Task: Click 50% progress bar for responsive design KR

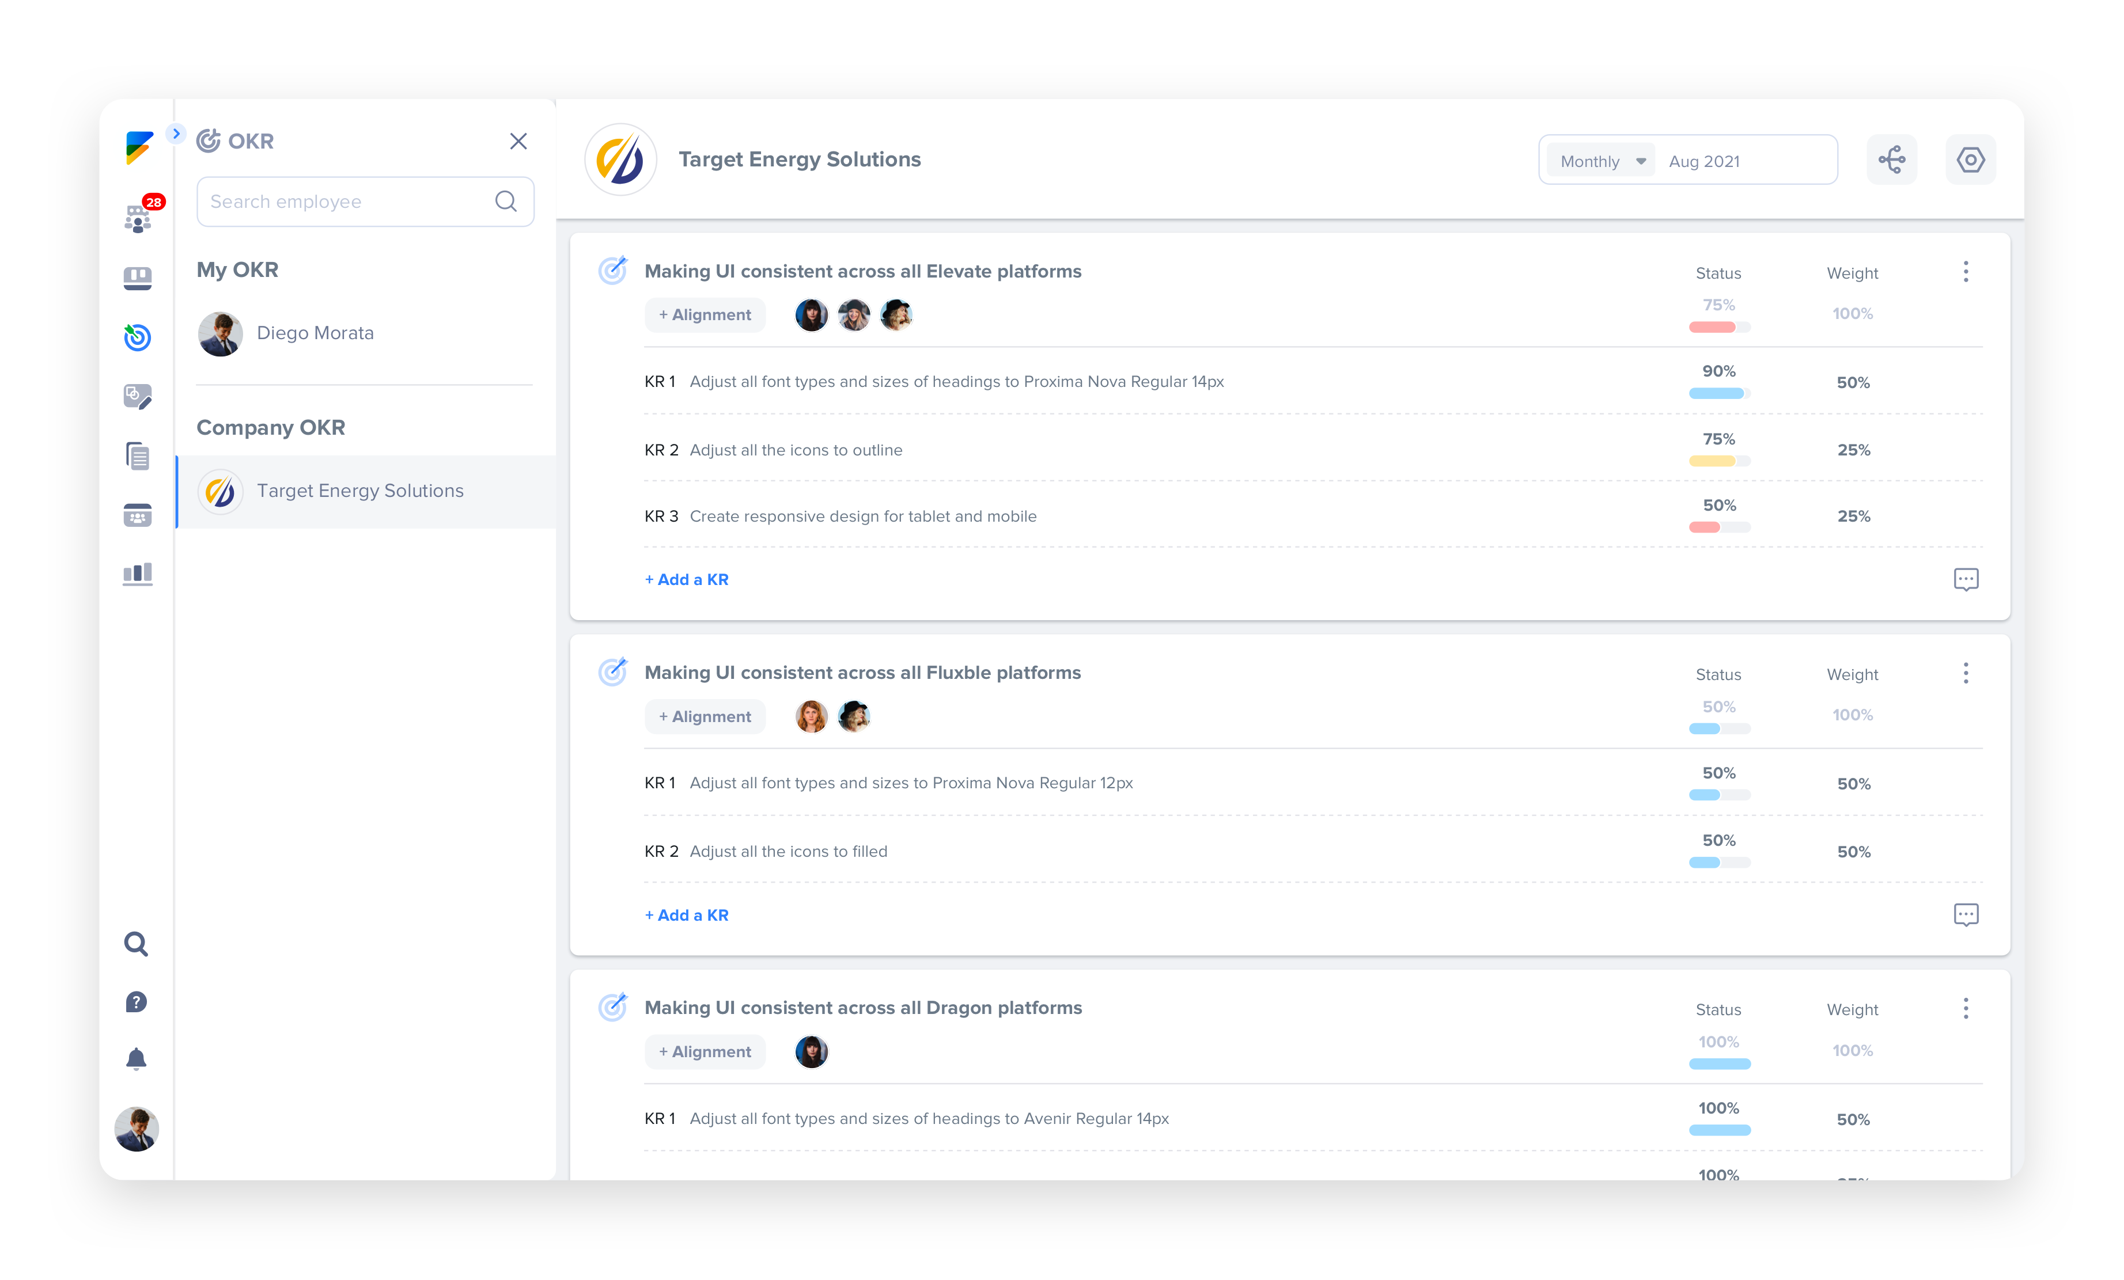Action: pyautogui.click(x=1720, y=527)
